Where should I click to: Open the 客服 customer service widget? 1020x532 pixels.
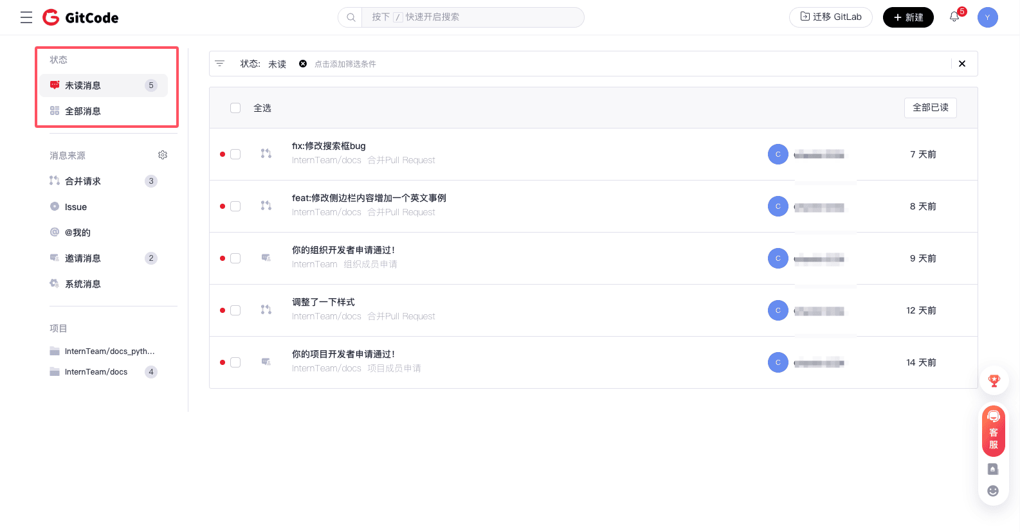tap(993, 431)
